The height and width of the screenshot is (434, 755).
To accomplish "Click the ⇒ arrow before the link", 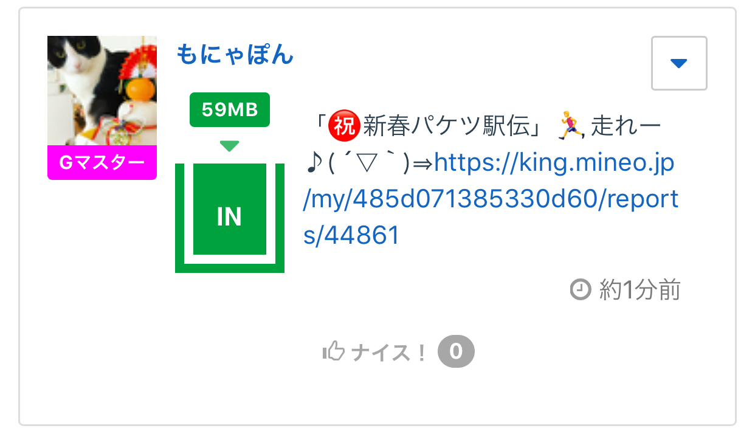I will click(x=423, y=163).
